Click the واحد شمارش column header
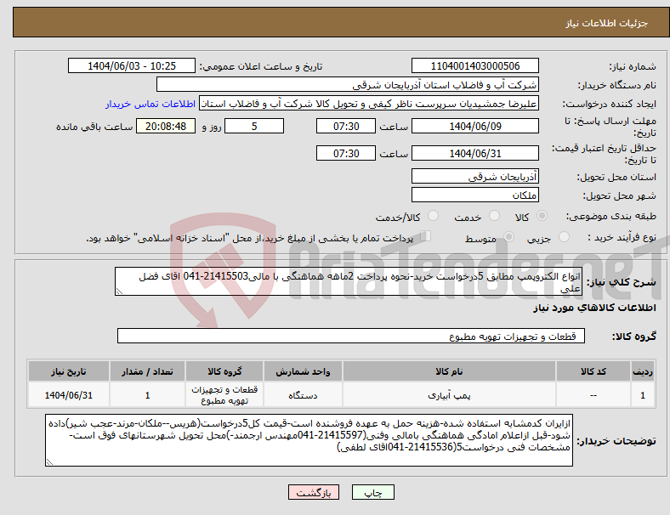670x515 pixels. 303,371
